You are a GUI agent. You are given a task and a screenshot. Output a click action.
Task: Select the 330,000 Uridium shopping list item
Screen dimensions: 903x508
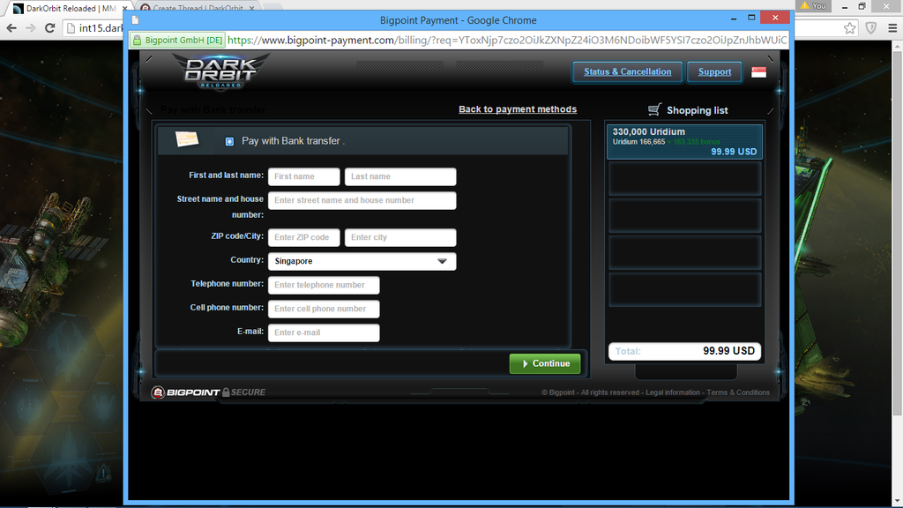(684, 141)
